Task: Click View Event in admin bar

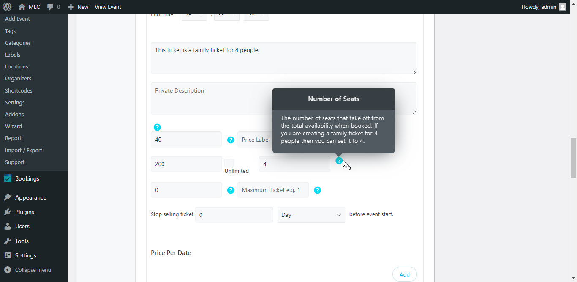Action: click(x=108, y=7)
